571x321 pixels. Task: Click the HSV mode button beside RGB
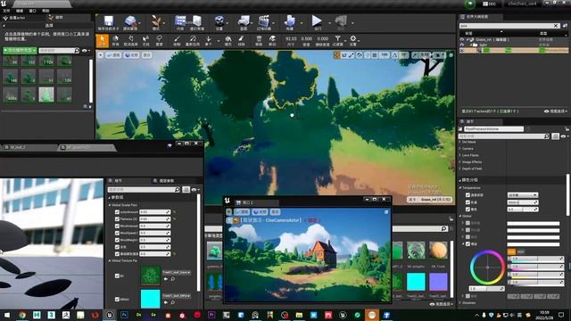520,251
